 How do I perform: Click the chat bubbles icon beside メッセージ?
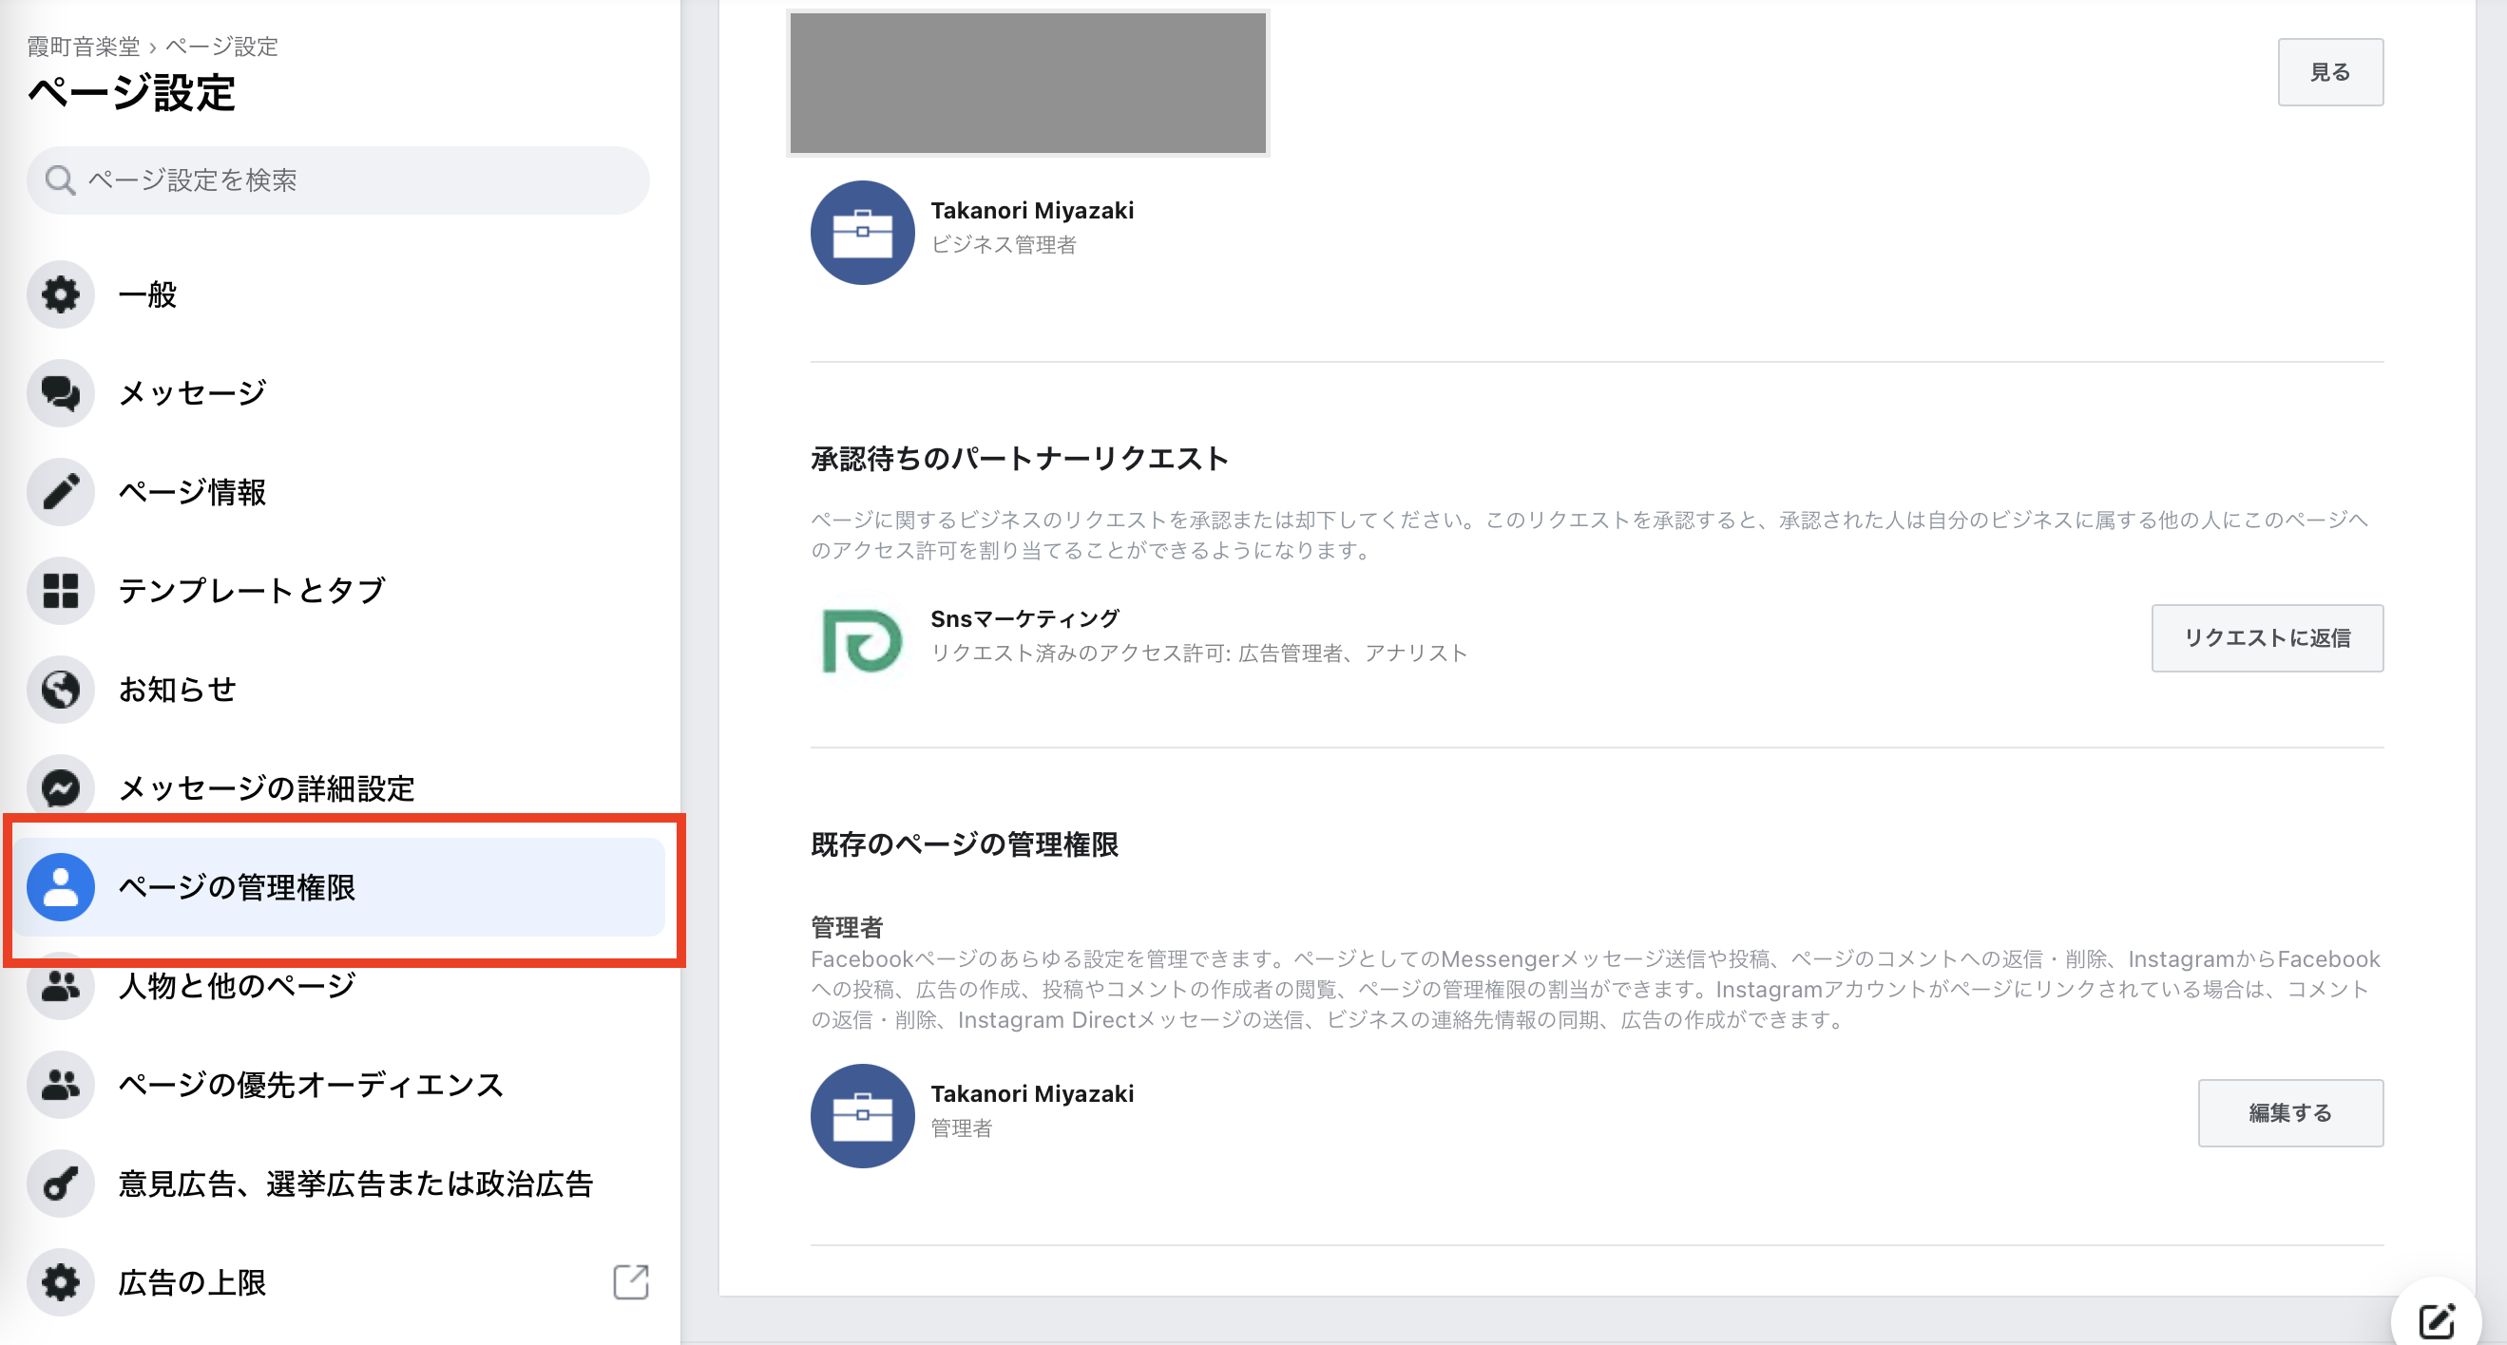(60, 393)
